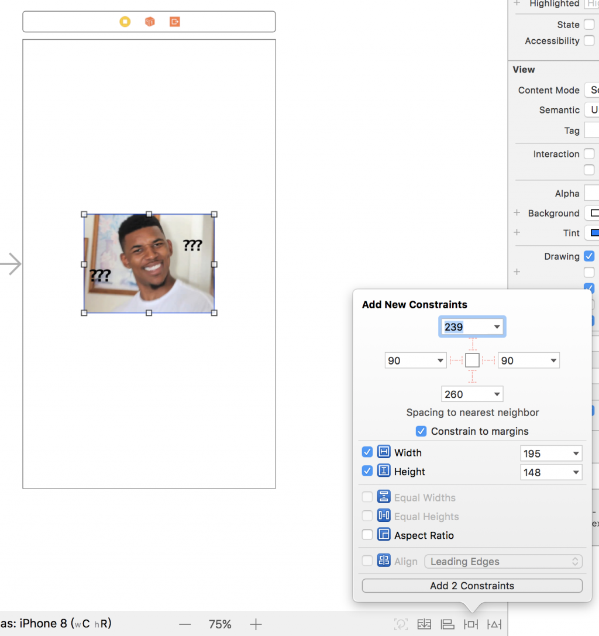Open the Semantic dropdown
This screenshot has height=636, width=599.
tap(592, 110)
